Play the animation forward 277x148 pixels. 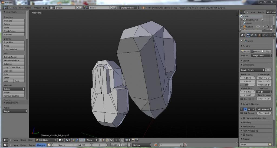point(122,145)
